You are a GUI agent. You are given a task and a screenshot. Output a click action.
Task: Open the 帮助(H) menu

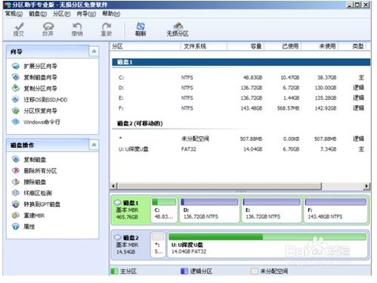[x=111, y=14]
